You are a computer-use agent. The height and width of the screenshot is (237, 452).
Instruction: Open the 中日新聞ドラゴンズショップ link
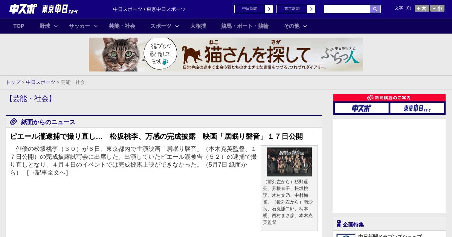pos(390,236)
